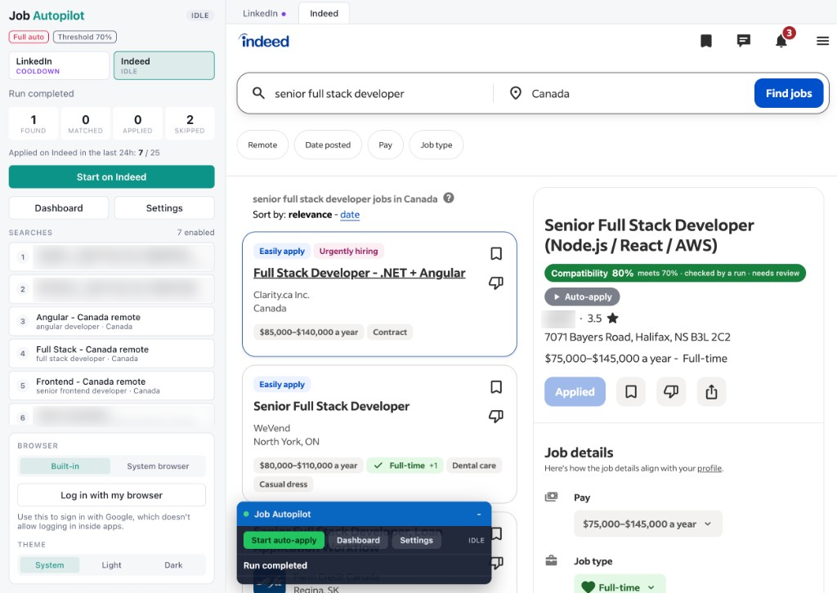Switch to the LinkedIn tab
This screenshot has width=837, height=593.
(x=264, y=13)
